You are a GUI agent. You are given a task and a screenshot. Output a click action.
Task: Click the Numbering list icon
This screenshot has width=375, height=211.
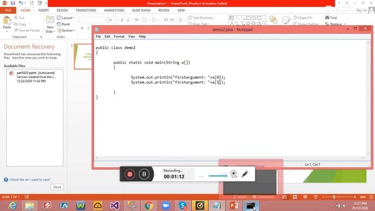pyautogui.click(x=155, y=20)
